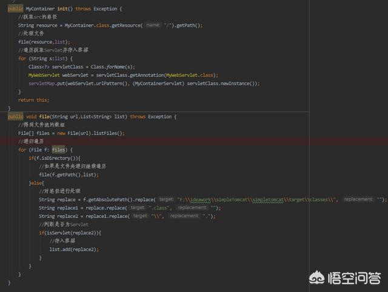Click the comment line containing Servlet above the for-String loop

53,50
